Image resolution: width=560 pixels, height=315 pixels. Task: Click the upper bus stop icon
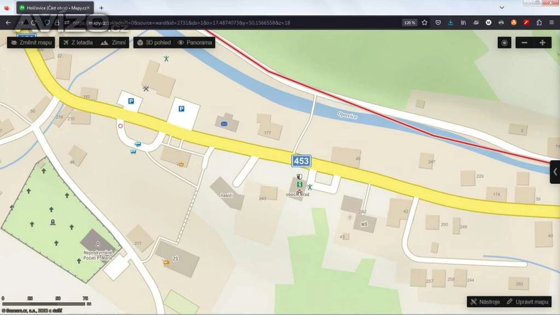[138, 144]
